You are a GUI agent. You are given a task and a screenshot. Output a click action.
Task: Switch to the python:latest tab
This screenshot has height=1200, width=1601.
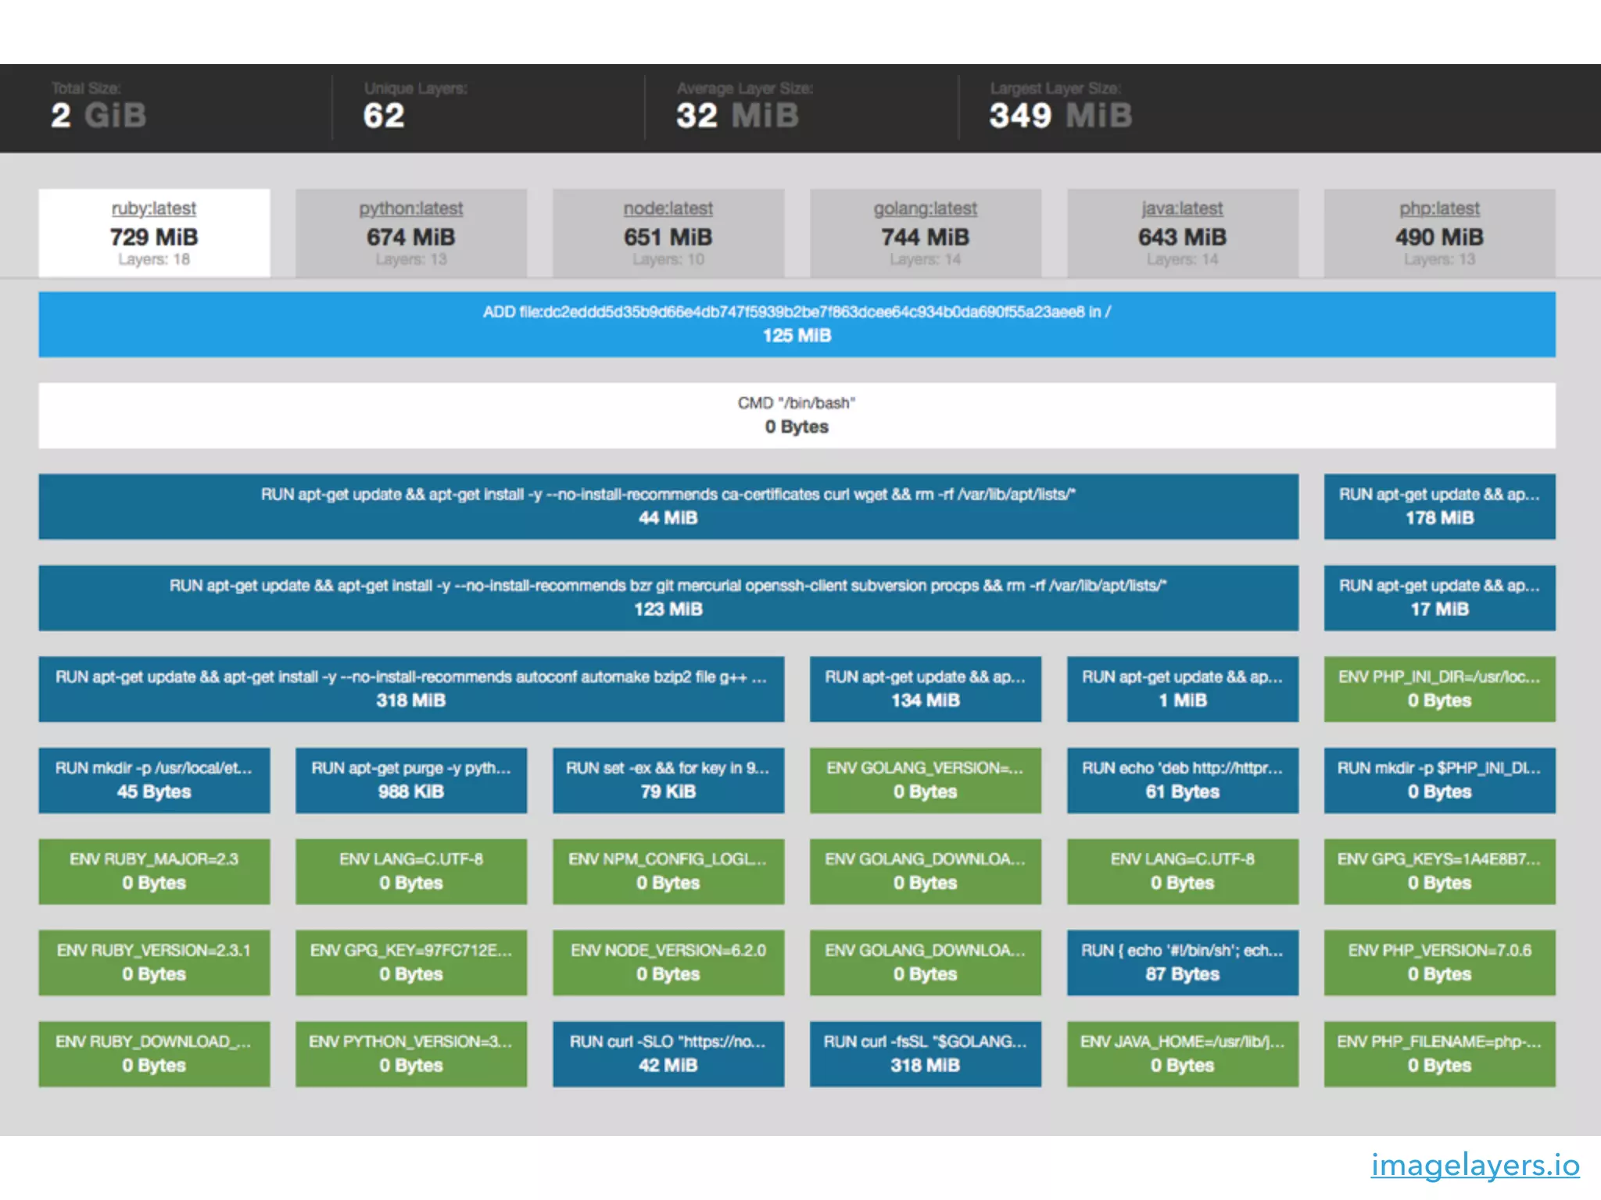pos(410,232)
